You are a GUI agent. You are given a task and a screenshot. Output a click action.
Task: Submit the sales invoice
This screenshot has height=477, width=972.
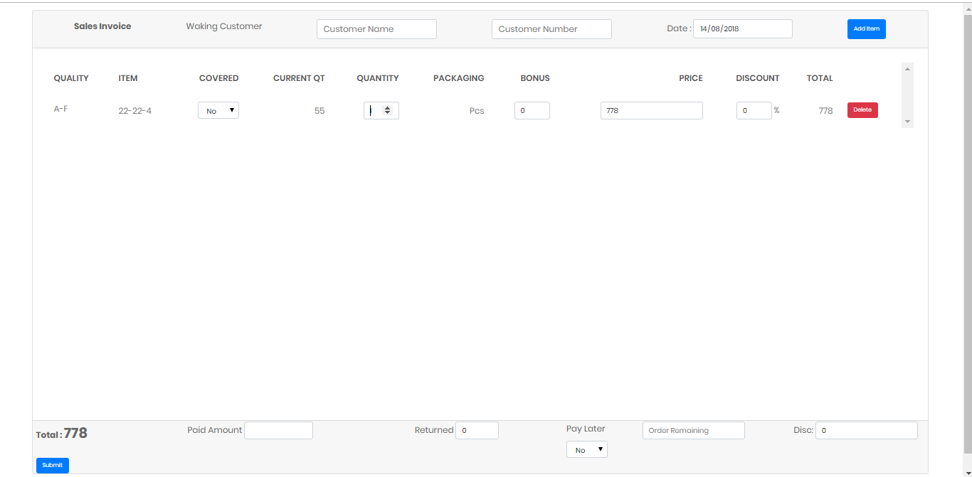click(x=53, y=466)
